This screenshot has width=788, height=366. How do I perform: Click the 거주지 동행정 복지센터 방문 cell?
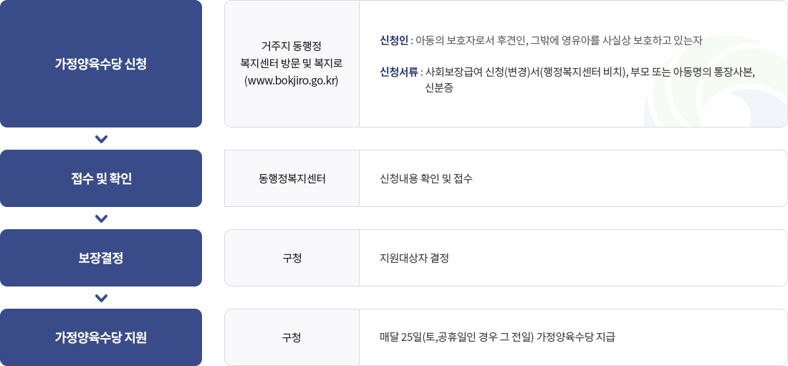point(292,64)
